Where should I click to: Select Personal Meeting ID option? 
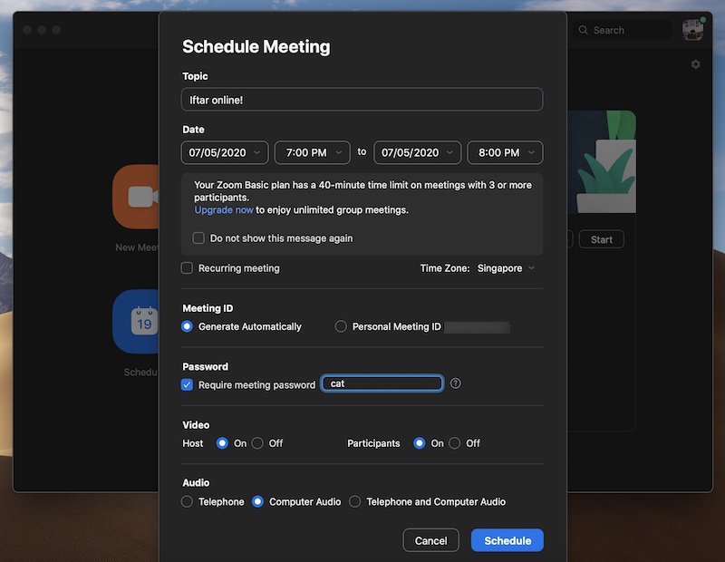[x=341, y=326]
